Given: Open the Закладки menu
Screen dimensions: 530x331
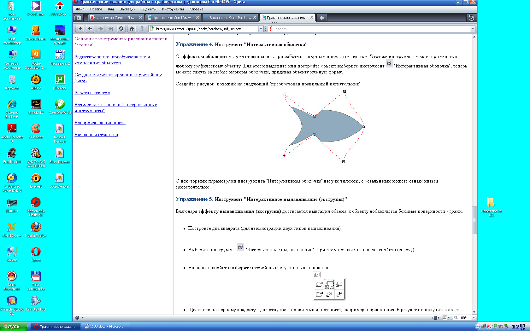Looking at the screenshot, I should [128, 9].
